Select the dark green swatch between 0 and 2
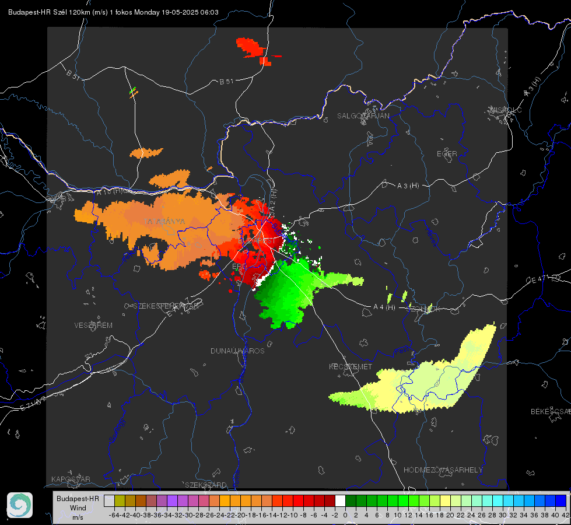The width and height of the screenshot is (571, 525). pyautogui.click(x=351, y=501)
